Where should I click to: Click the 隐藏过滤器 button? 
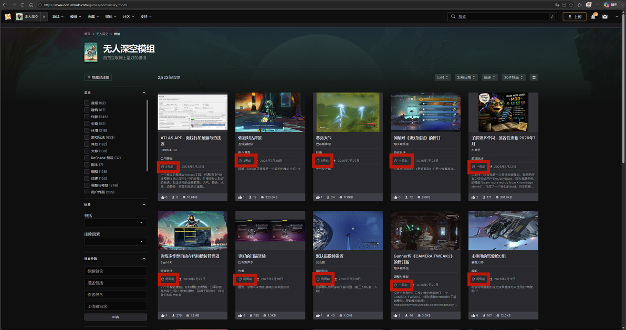[98, 77]
